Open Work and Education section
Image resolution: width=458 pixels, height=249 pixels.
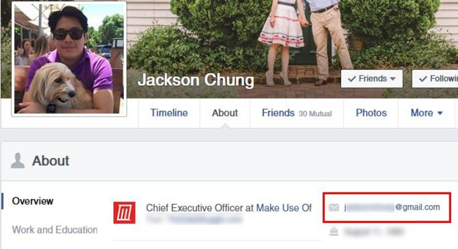(x=55, y=230)
